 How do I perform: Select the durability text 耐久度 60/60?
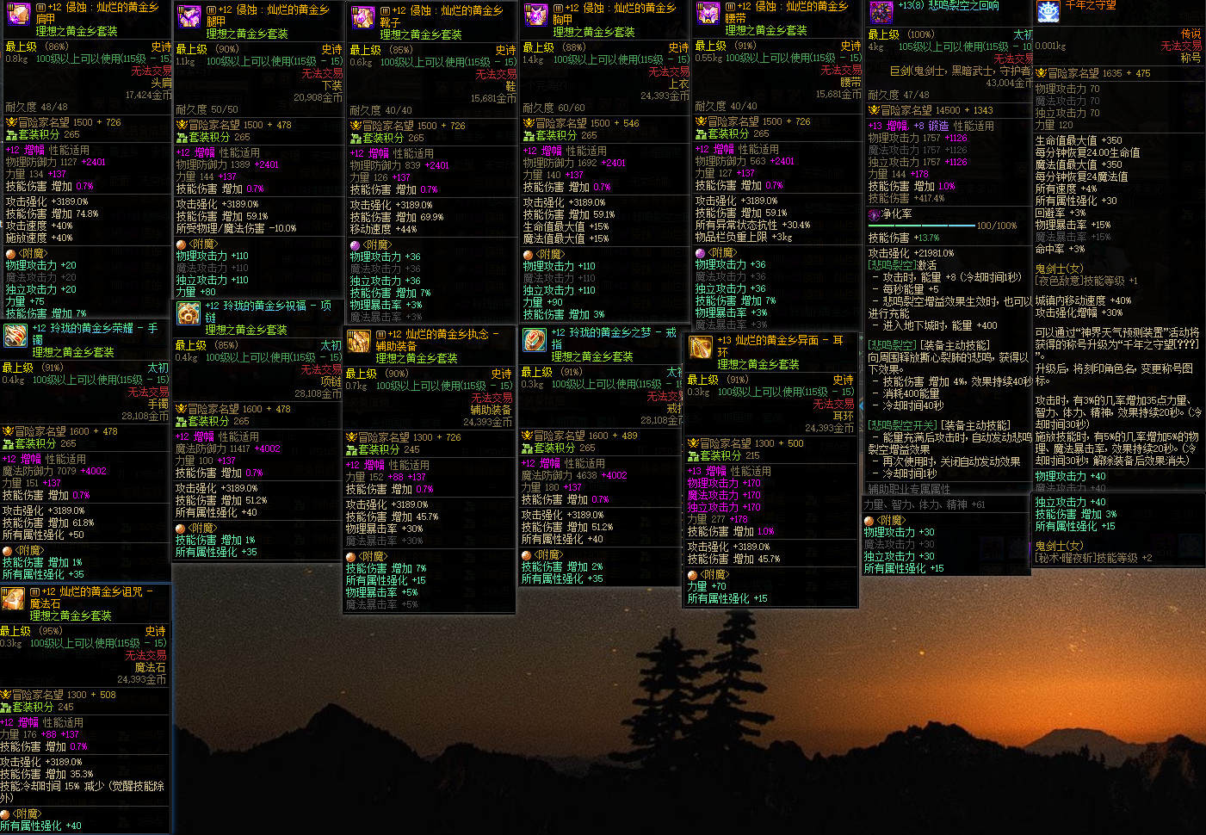(554, 108)
